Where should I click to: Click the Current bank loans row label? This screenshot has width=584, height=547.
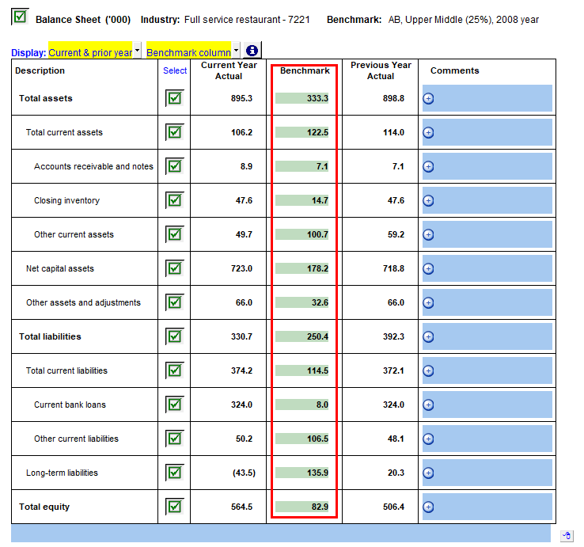click(70, 405)
